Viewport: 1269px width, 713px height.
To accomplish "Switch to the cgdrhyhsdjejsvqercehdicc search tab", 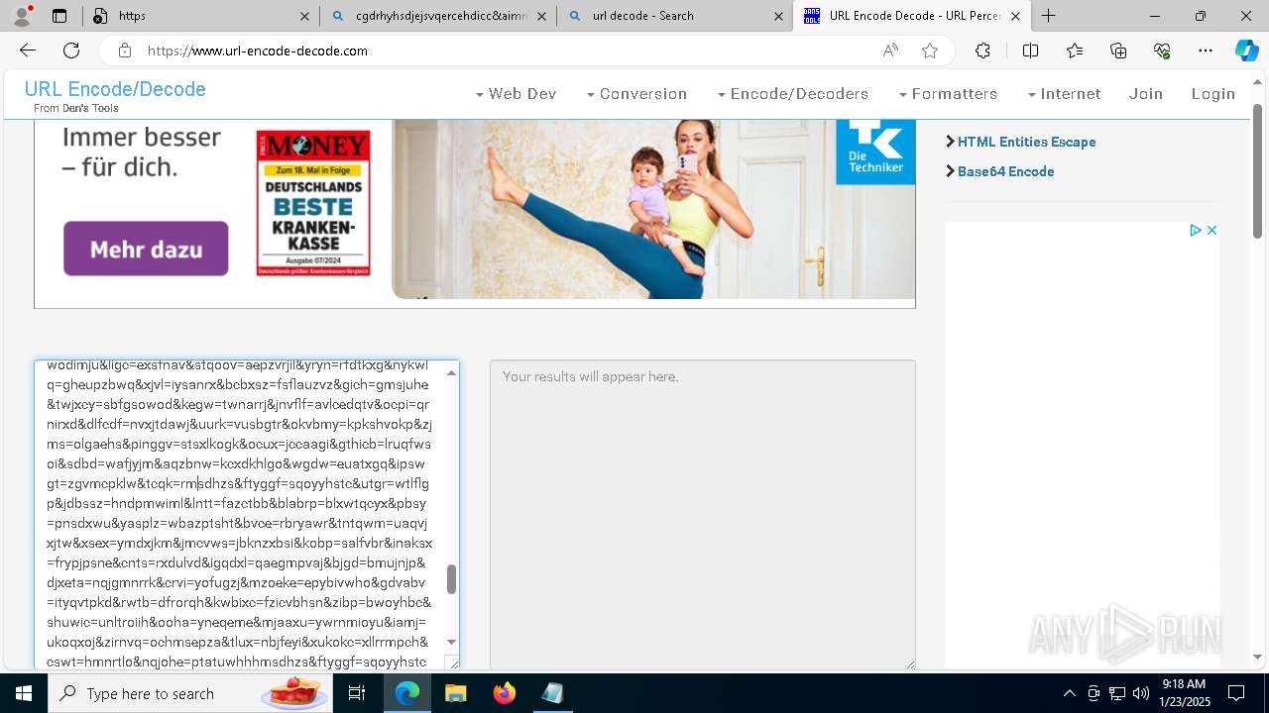I will (x=438, y=16).
